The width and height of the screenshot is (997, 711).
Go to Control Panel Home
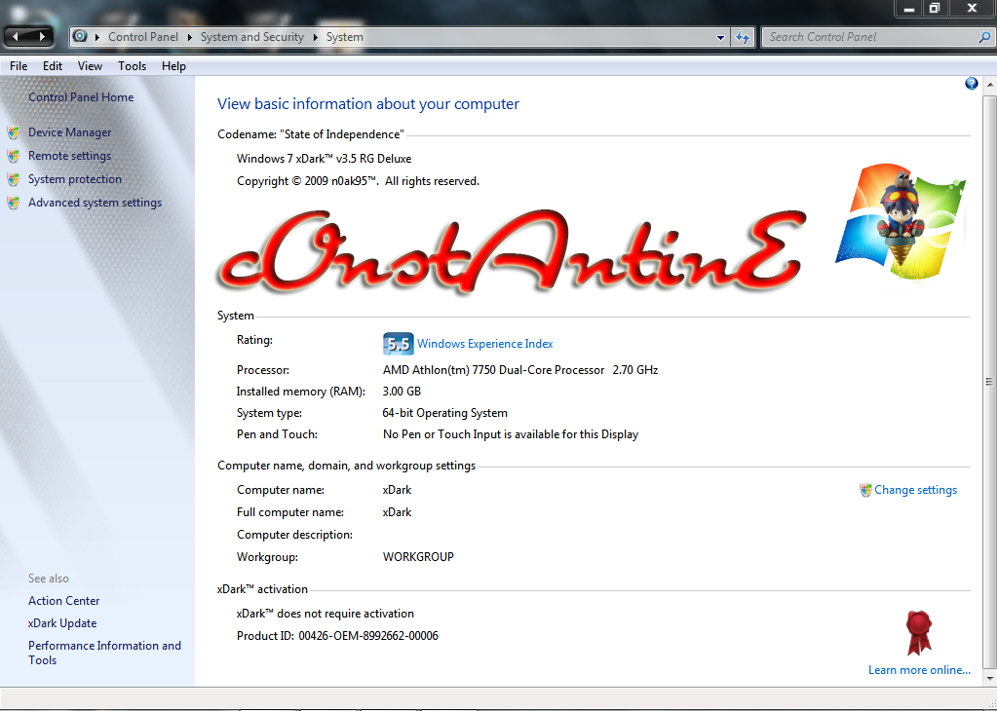tap(81, 97)
